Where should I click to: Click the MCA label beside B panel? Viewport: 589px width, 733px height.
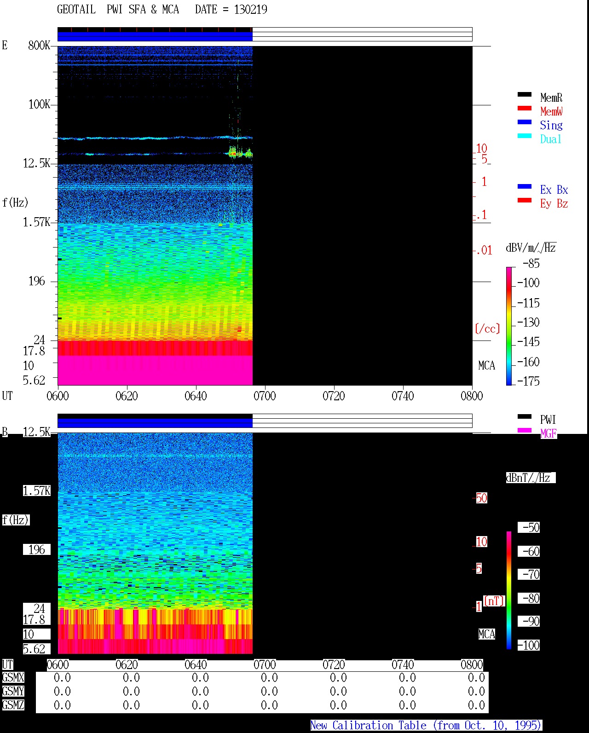pos(486,634)
